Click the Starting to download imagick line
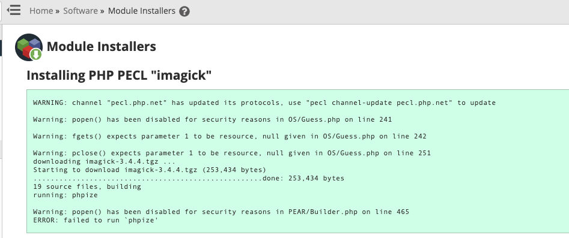 click(150, 170)
